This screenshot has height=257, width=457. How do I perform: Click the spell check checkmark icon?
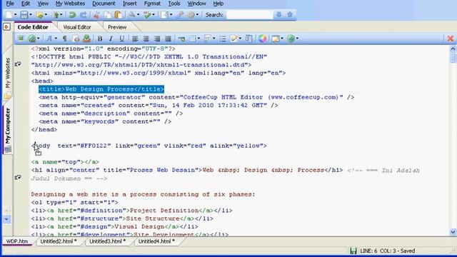tap(147, 14)
